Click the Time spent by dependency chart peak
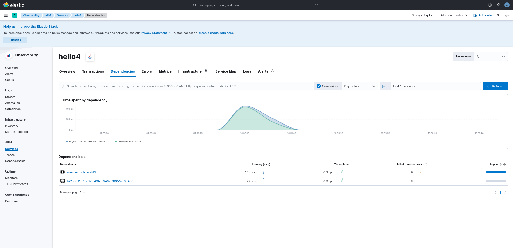The image size is (513, 248). [x=245, y=107]
